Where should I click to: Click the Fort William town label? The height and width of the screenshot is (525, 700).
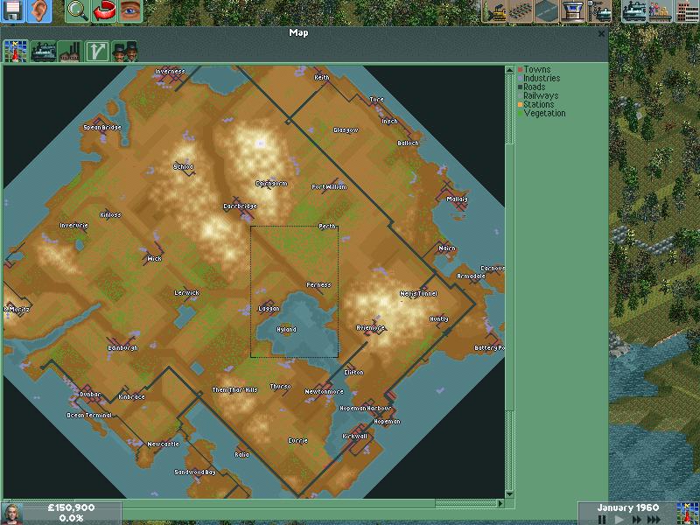330,187
